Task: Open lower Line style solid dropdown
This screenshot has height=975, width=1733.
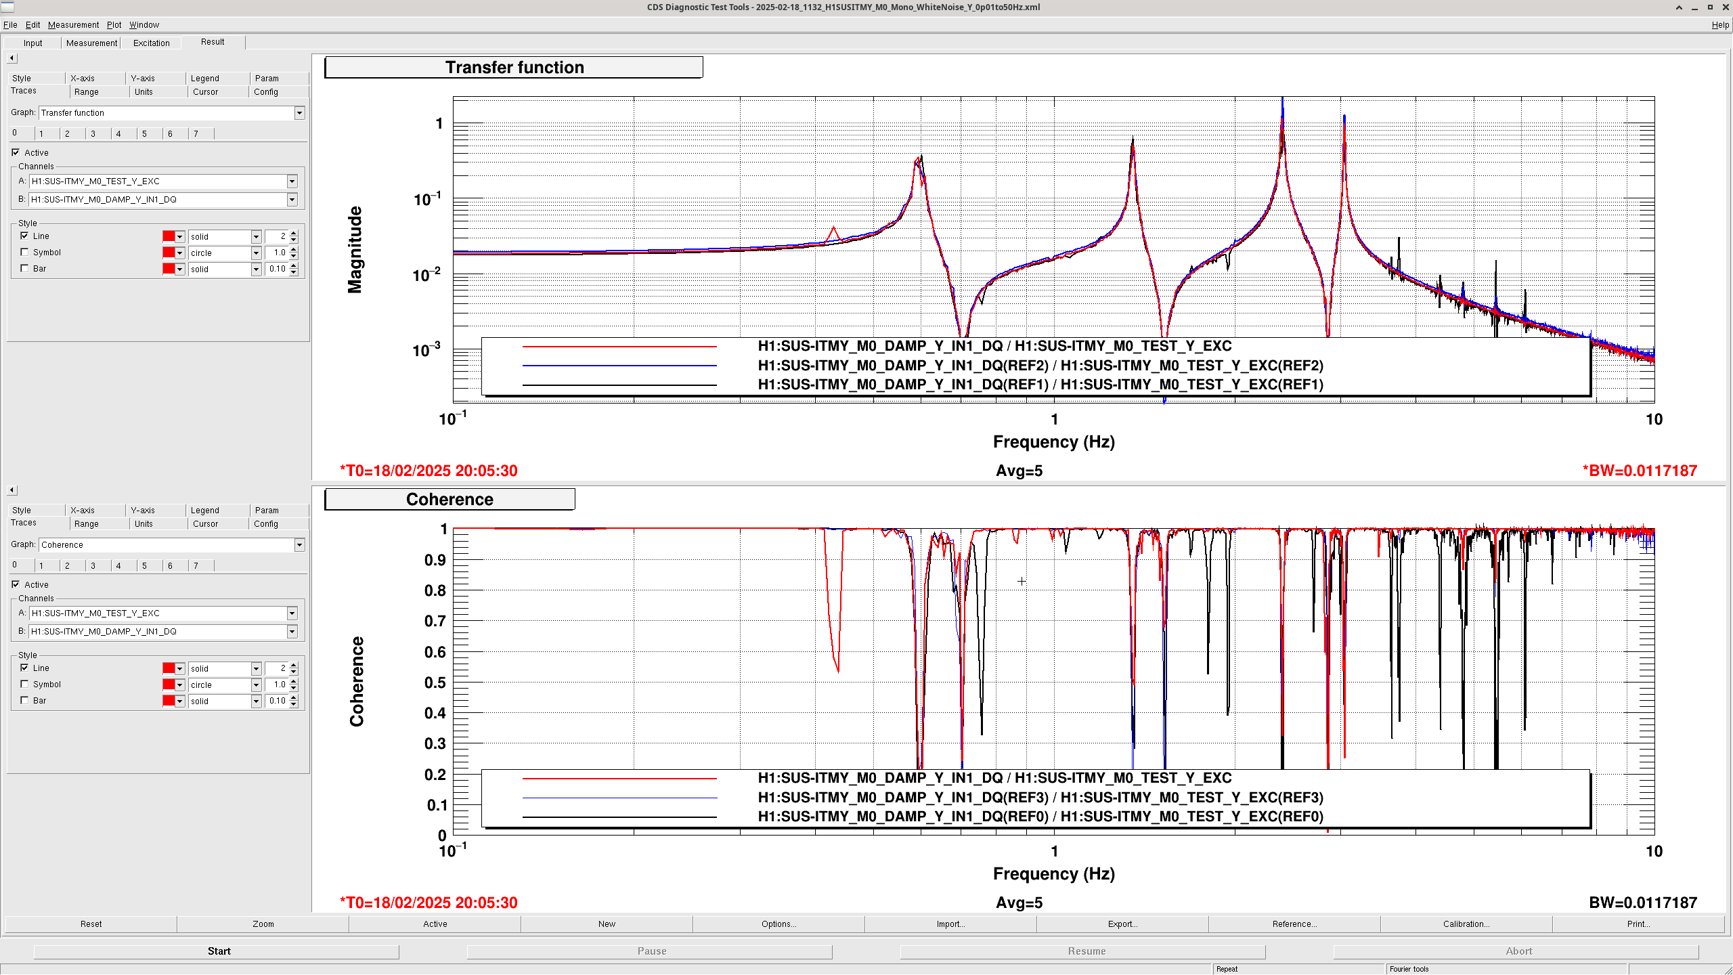Action: [x=256, y=669]
